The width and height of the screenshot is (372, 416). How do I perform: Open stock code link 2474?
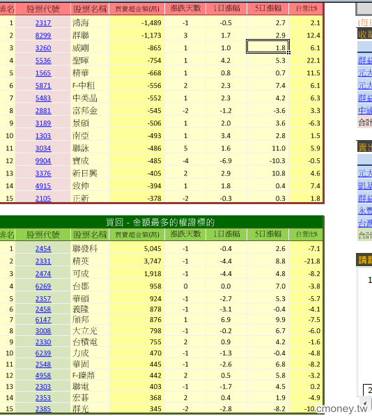pyautogui.click(x=43, y=274)
